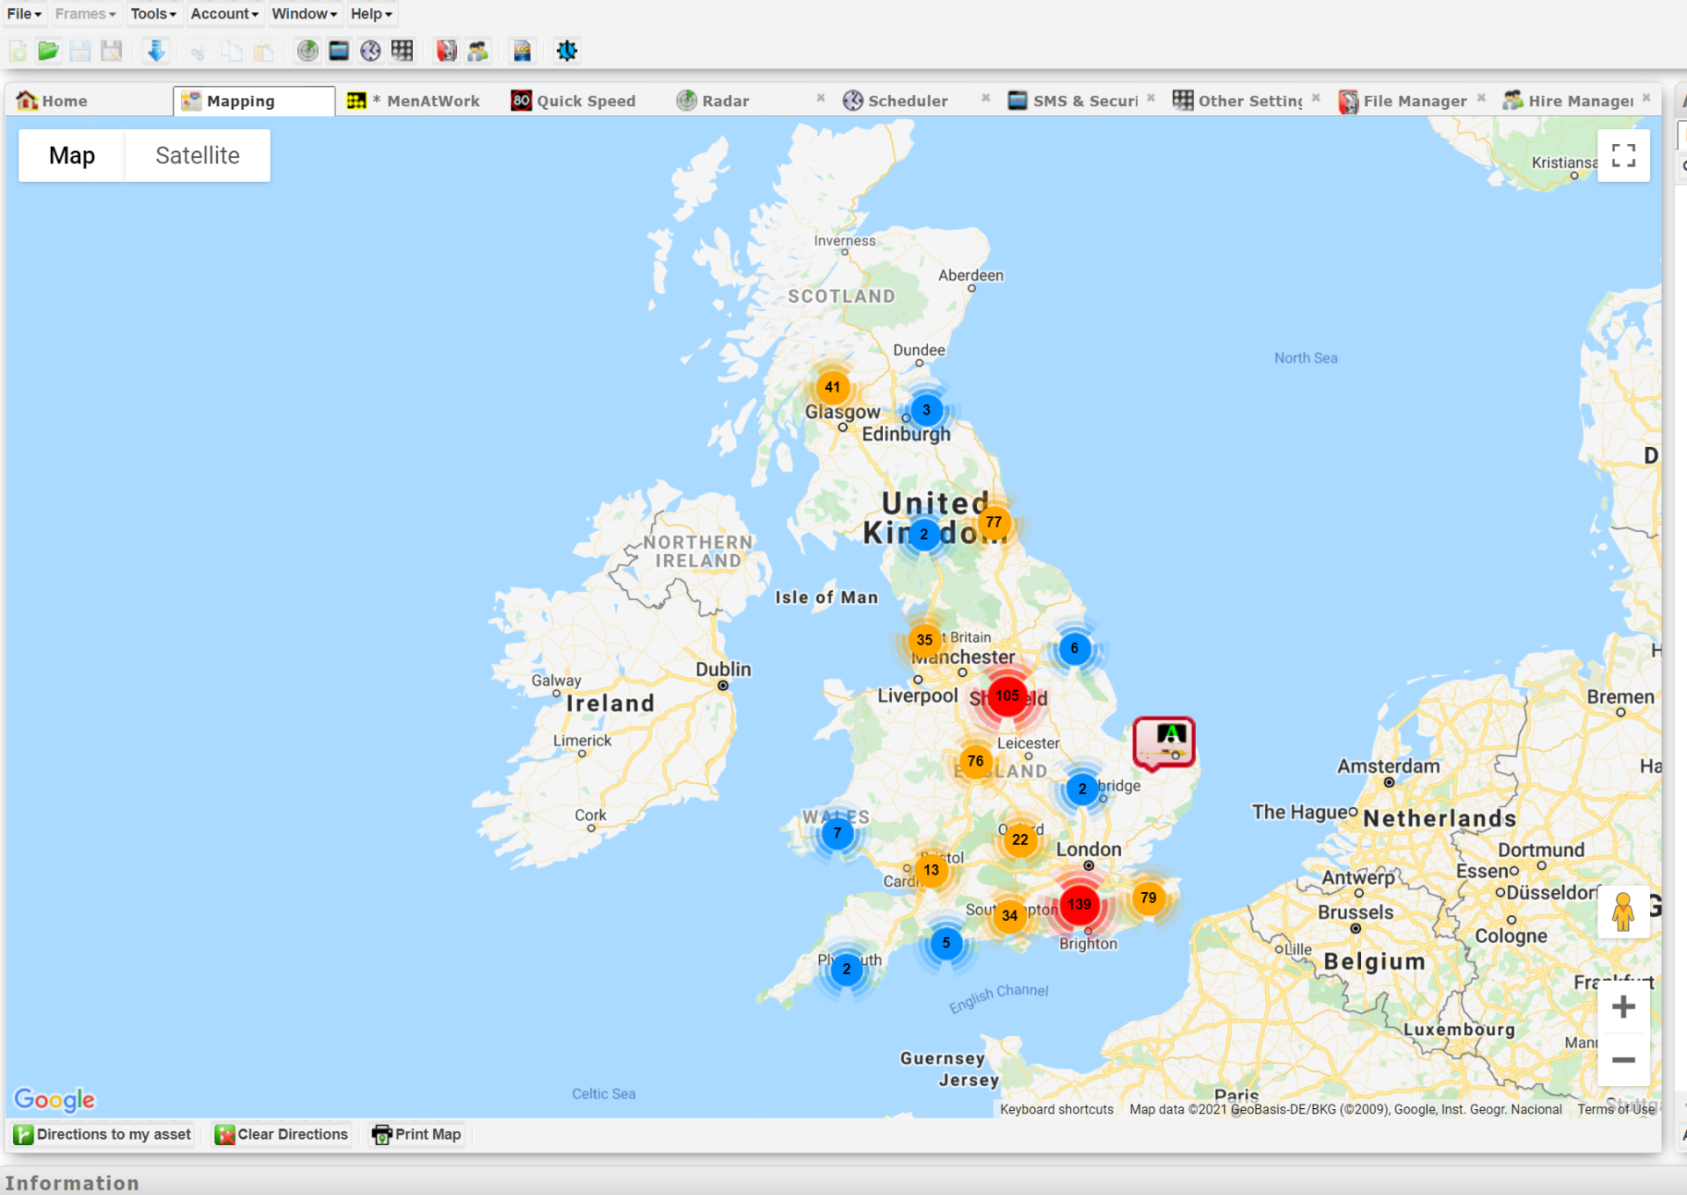Select the blue download arrow toolbar icon
Image resolution: width=1687 pixels, height=1195 pixels.
tap(156, 50)
